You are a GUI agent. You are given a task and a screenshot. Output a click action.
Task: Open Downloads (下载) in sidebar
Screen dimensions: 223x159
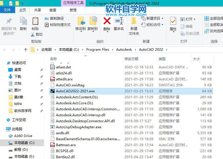click(x=18, y=77)
